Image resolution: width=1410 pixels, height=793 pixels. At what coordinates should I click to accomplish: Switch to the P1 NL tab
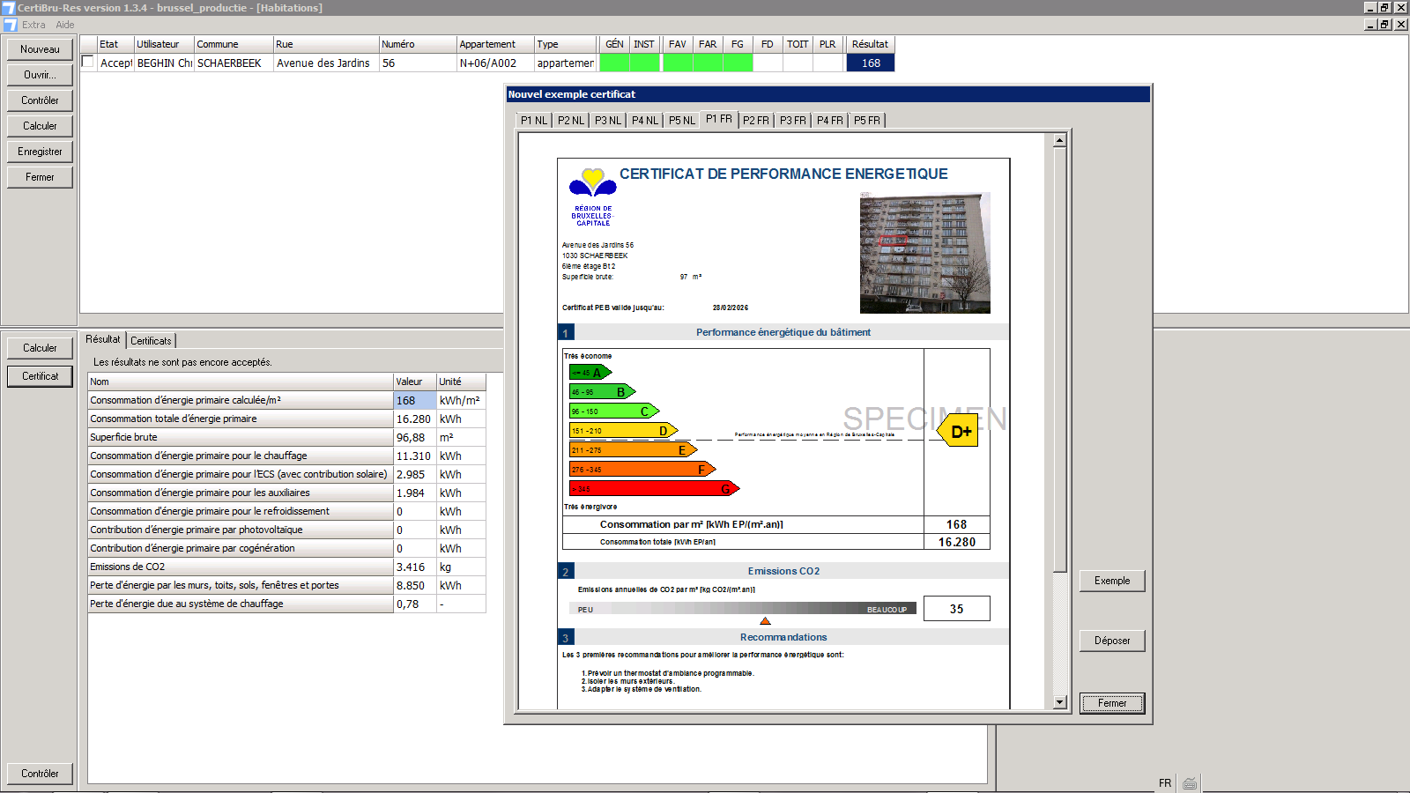tap(533, 121)
